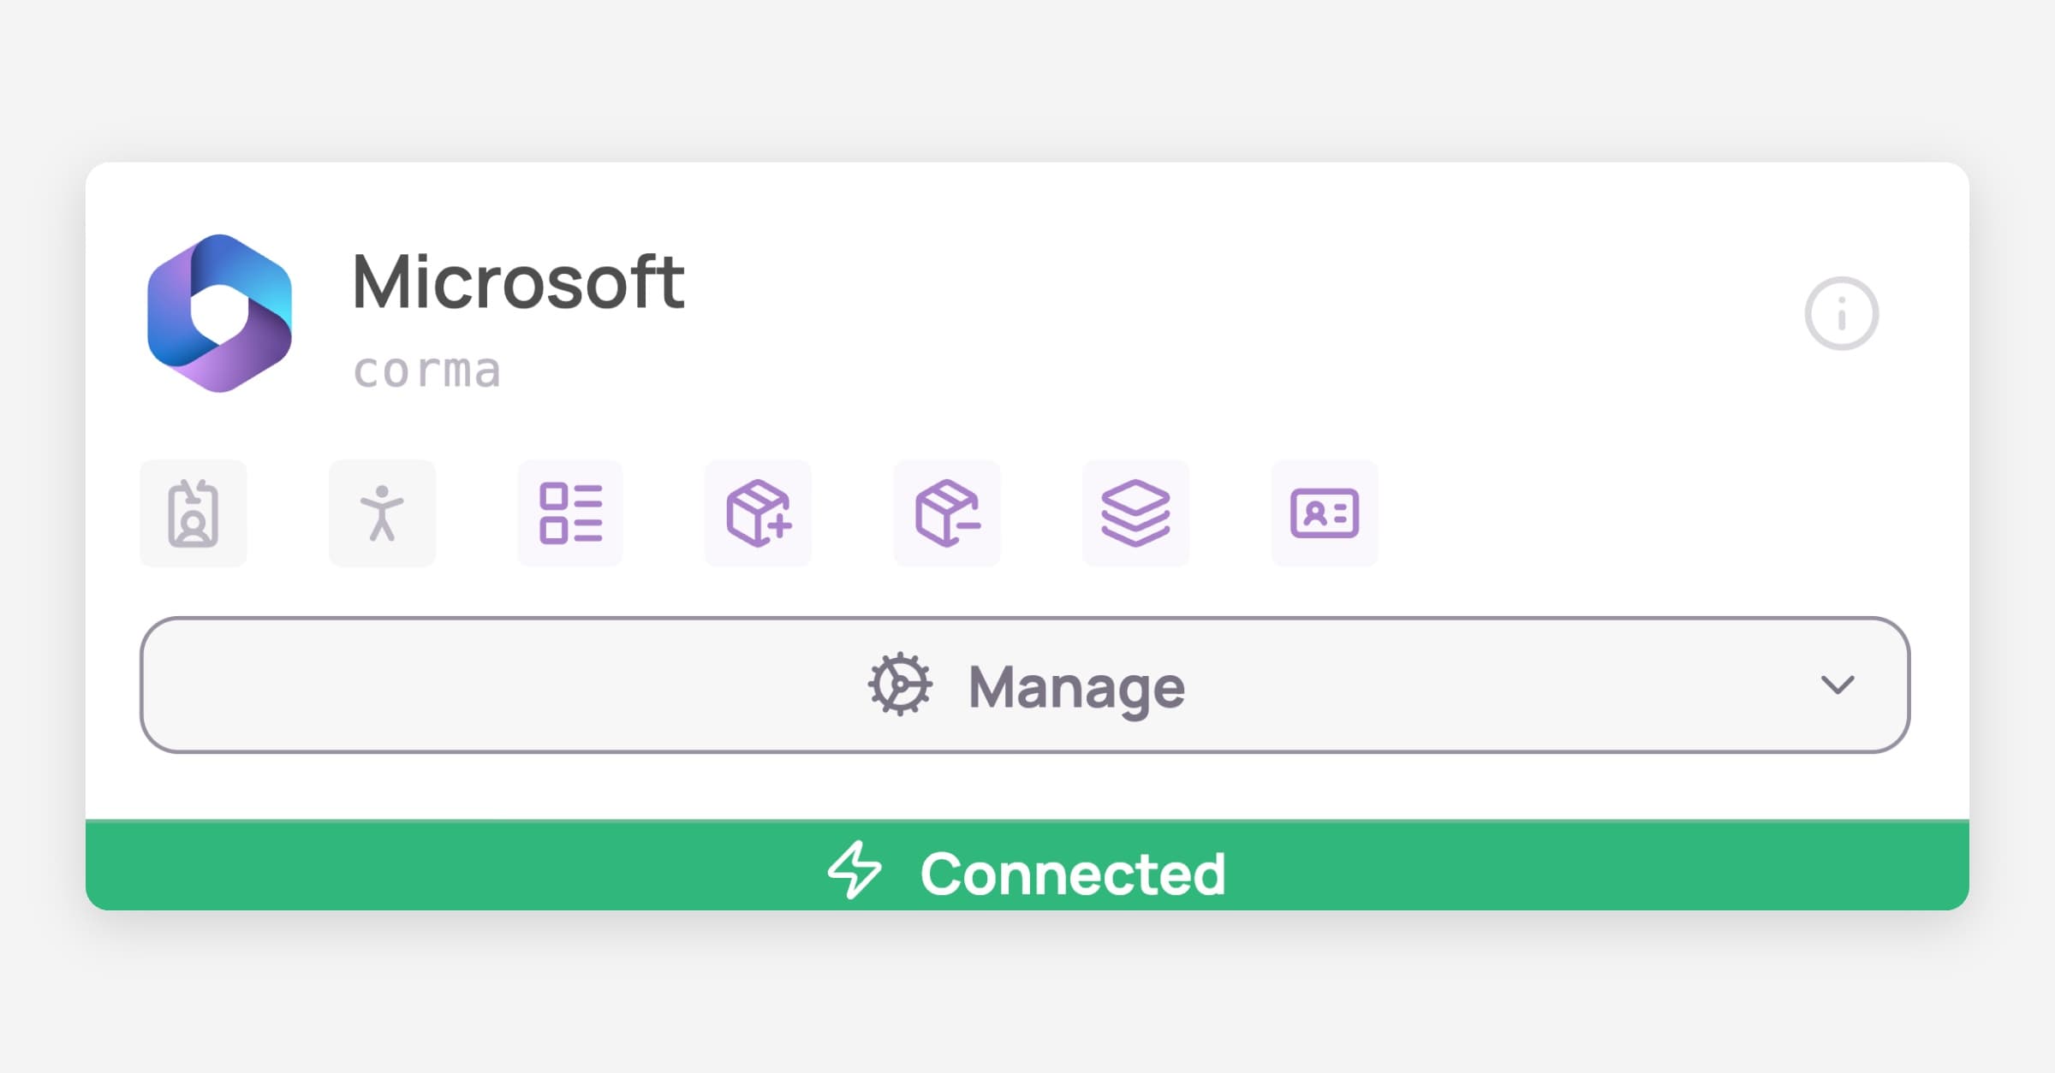Expand the Manage dropdown chevron

[x=1838, y=685]
